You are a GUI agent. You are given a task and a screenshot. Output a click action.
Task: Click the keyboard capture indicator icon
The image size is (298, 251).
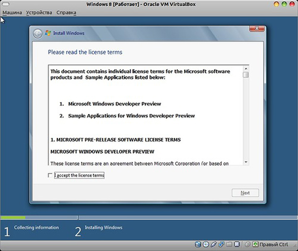(256, 244)
